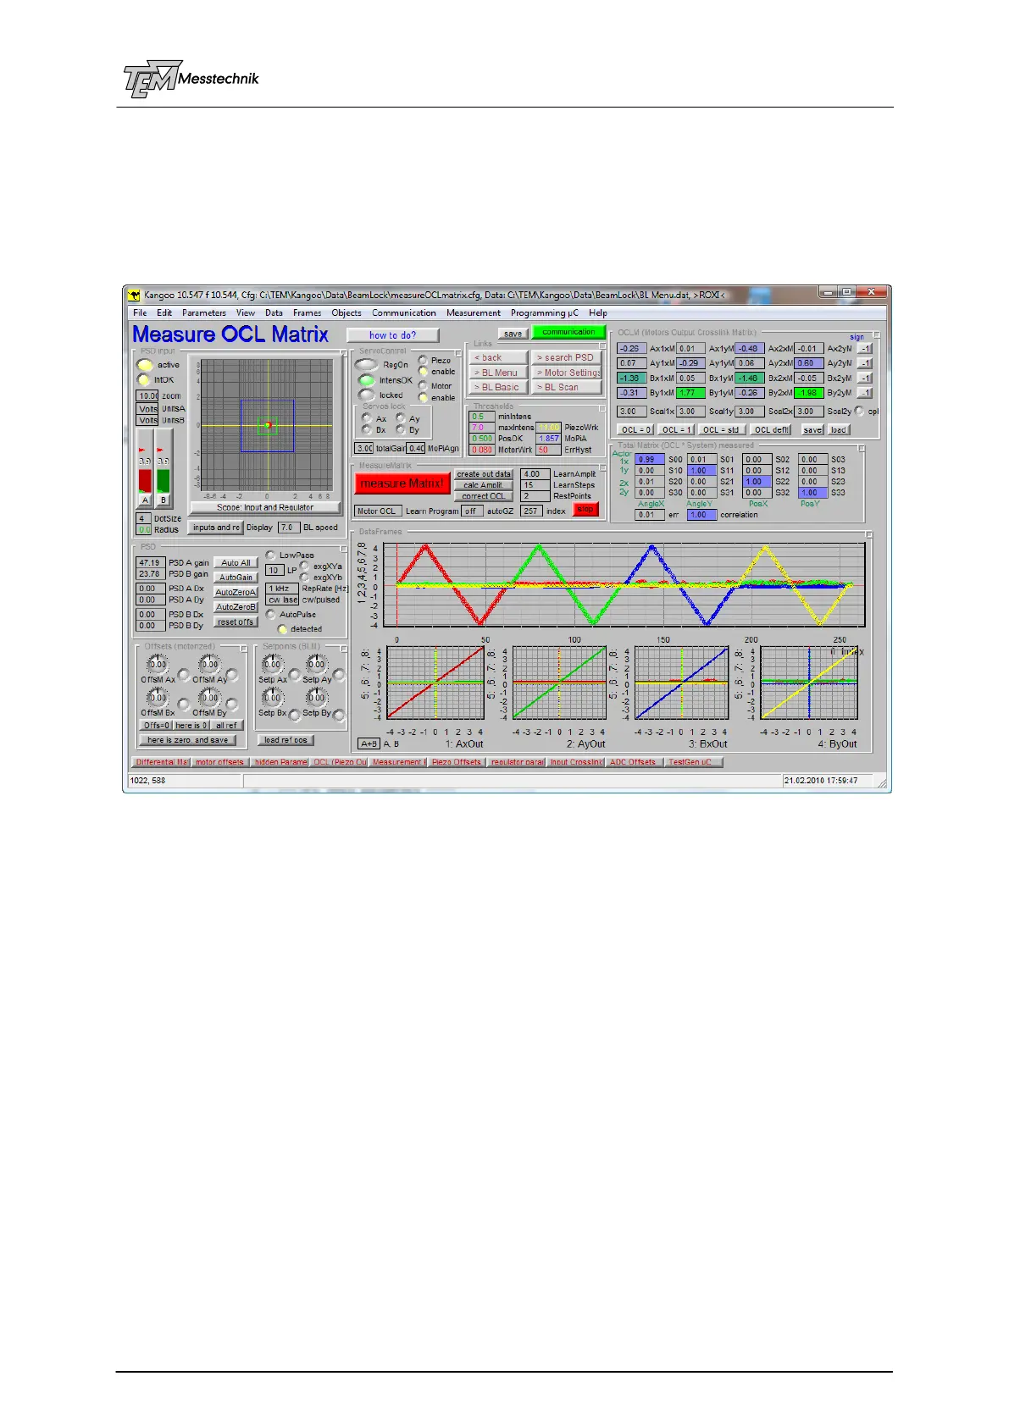
Task: Click the correct OCL button
Action: click(484, 496)
